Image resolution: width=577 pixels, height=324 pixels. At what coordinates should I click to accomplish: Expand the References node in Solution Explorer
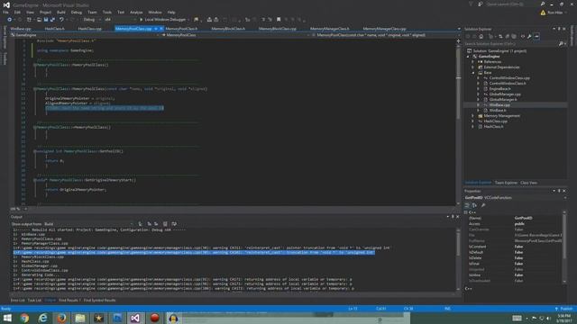[x=472, y=62]
